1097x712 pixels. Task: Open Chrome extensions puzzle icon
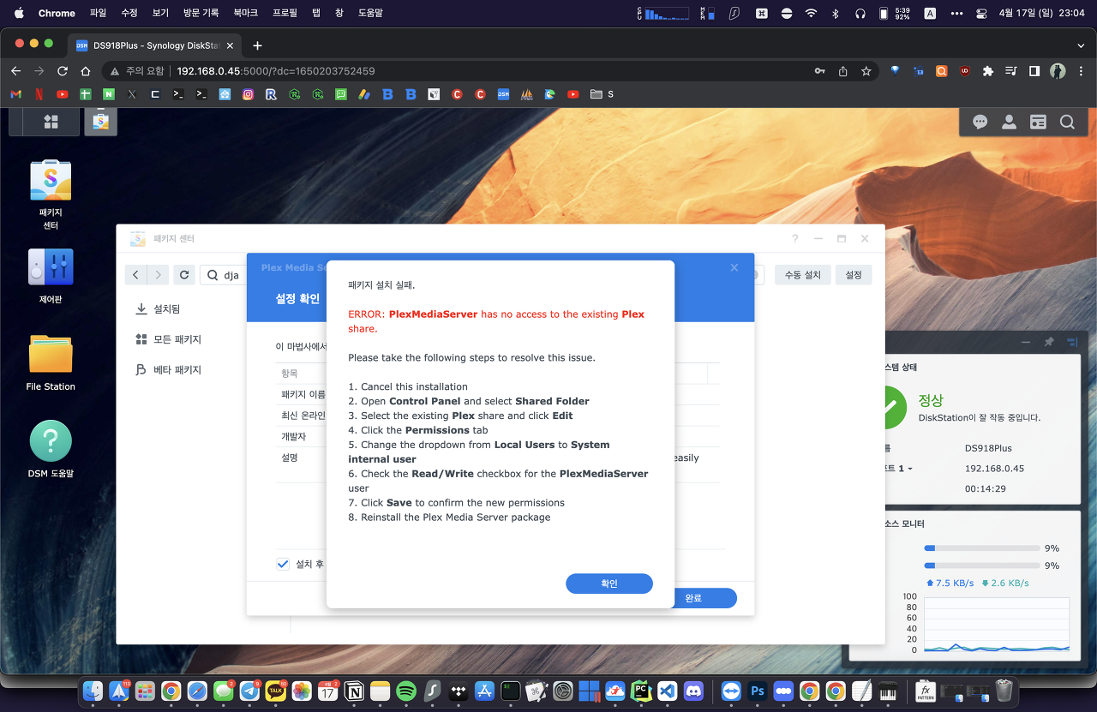click(988, 71)
